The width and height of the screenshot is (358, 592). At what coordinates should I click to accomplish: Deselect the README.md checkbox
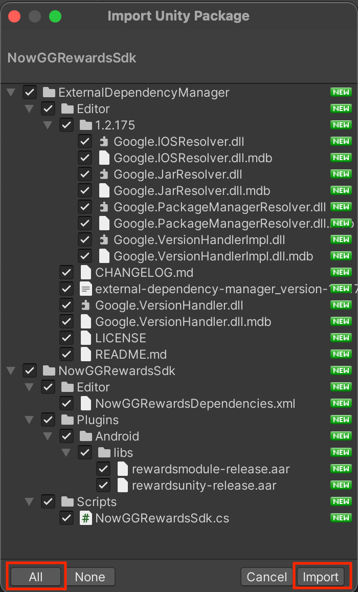click(66, 354)
